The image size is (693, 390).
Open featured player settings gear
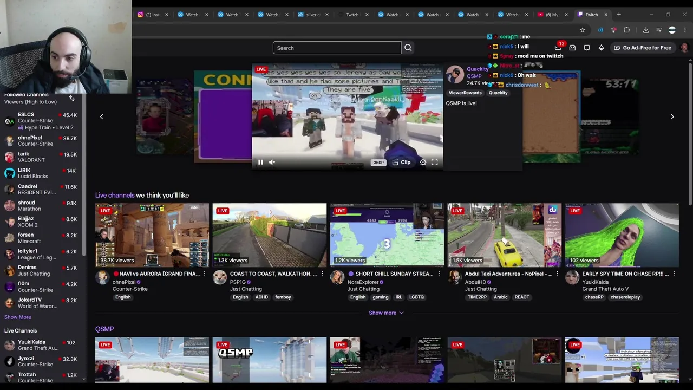[x=423, y=162]
